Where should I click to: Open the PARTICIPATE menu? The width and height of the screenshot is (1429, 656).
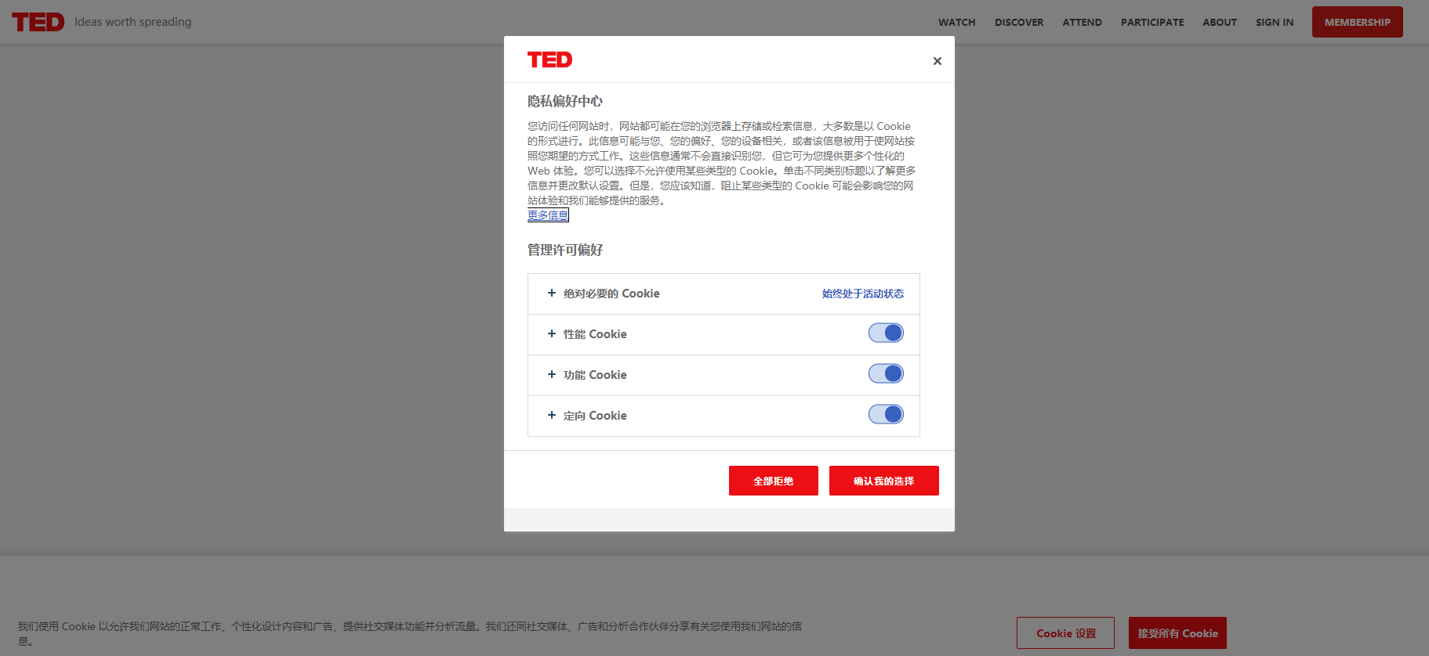pyautogui.click(x=1152, y=23)
